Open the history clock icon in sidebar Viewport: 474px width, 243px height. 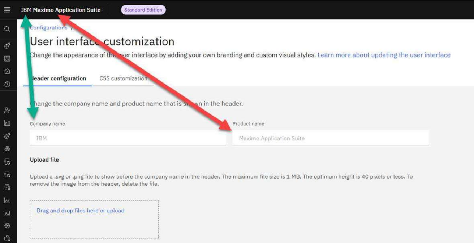point(7,84)
